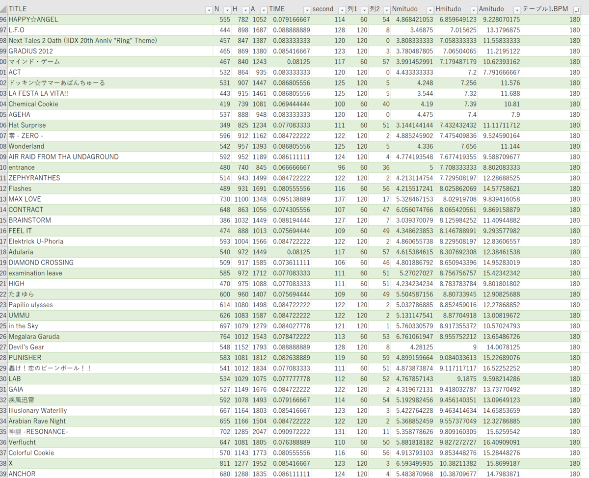Select the マインド・ゲーム title cell
589x478 pixels.
click(x=110, y=61)
